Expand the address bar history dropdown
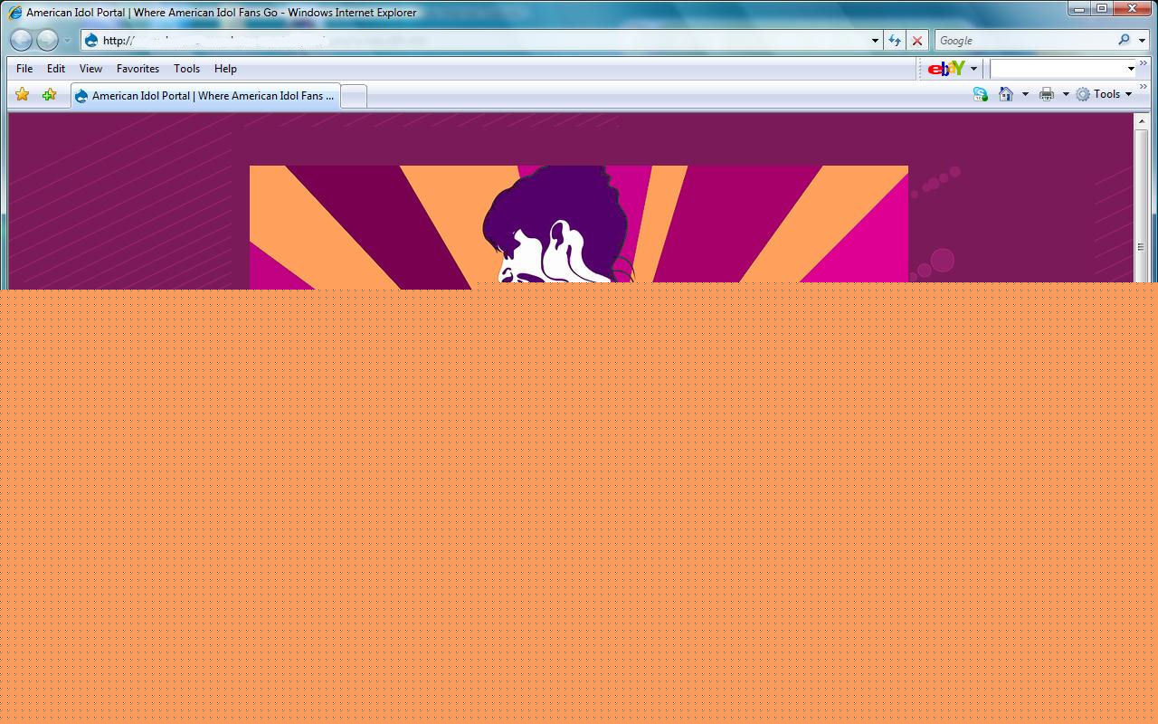This screenshot has width=1158, height=724. (875, 41)
